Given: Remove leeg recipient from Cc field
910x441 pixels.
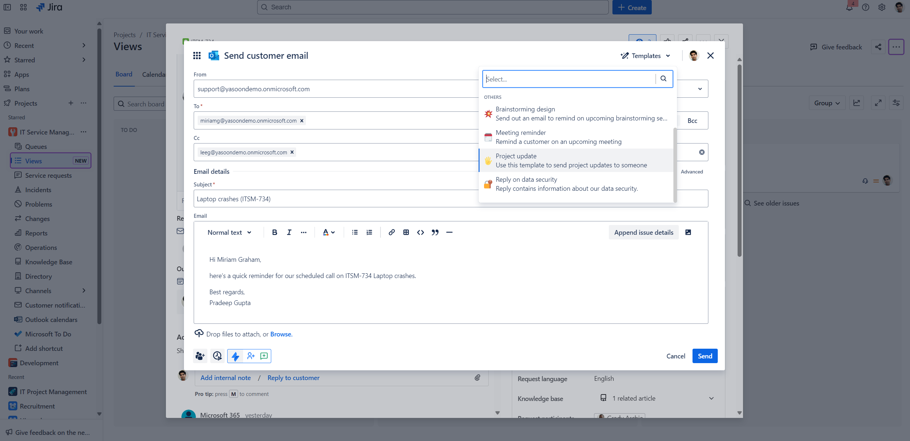Looking at the screenshot, I should [x=292, y=152].
